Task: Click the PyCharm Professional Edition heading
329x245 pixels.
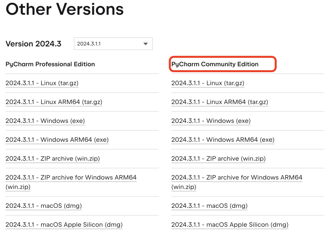Action: pos(50,64)
